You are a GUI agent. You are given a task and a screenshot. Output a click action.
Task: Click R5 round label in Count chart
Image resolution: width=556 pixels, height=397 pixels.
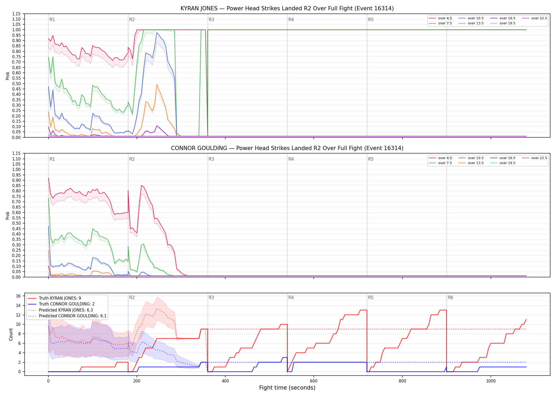tap(371, 297)
